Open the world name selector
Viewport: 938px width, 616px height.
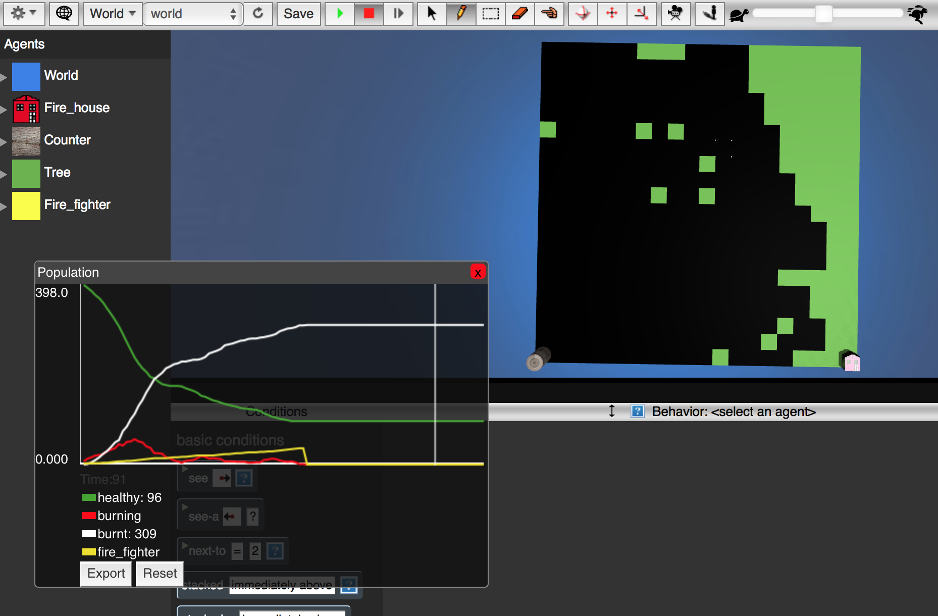(193, 14)
